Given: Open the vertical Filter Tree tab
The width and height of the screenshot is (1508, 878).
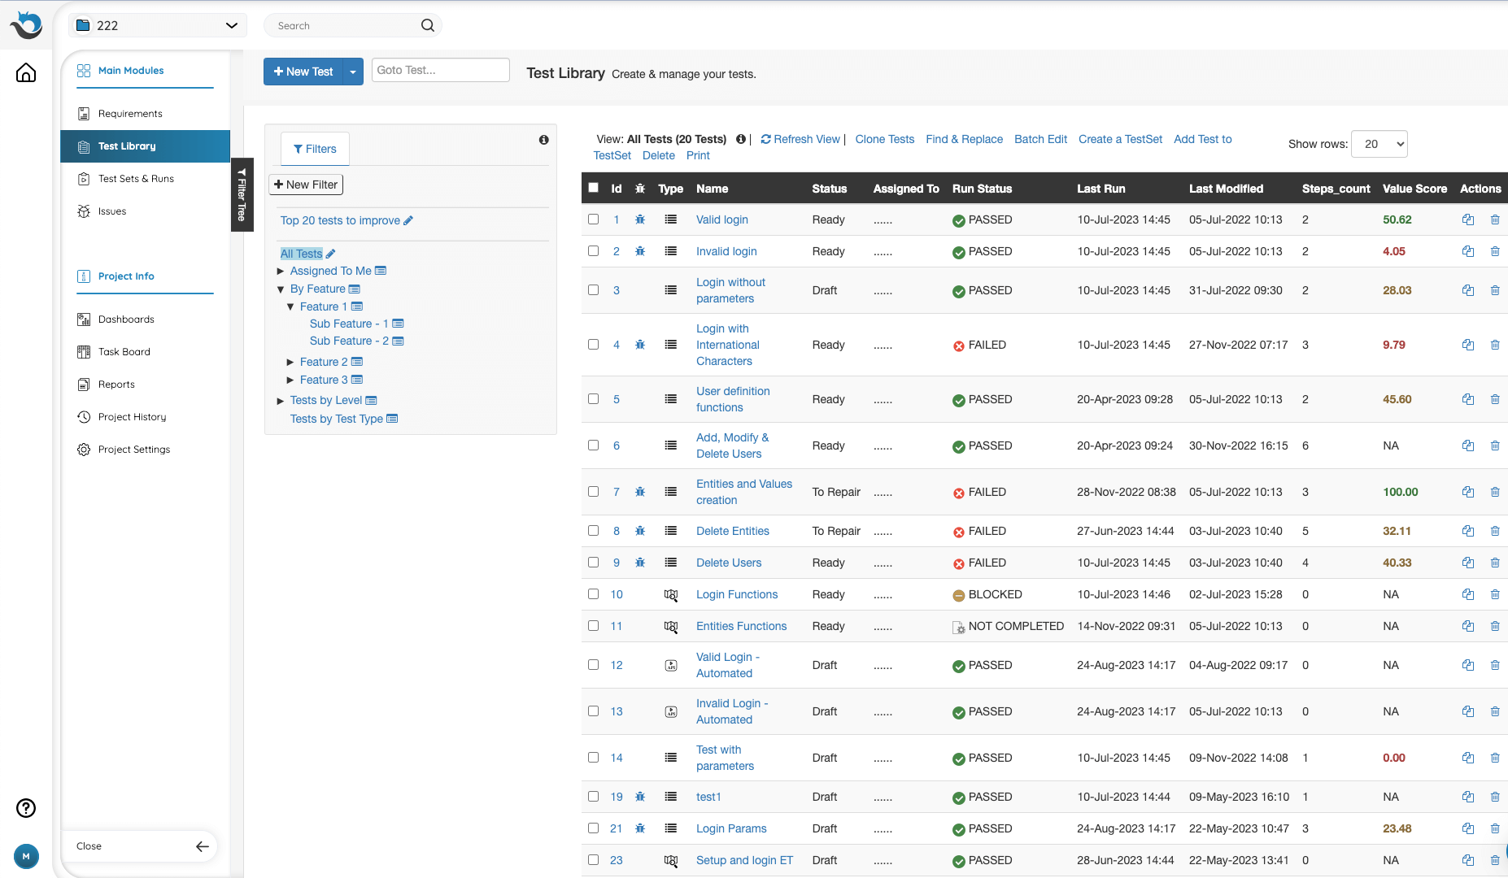Looking at the screenshot, I should [x=242, y=195].
